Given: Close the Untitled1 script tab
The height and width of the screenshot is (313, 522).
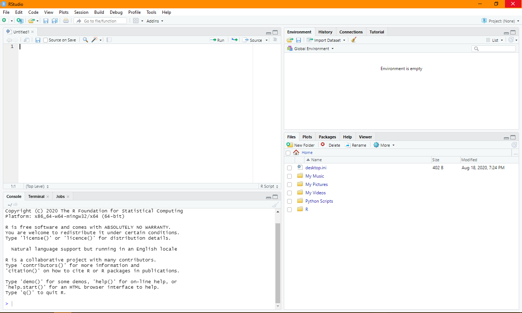Looking at the screenshot, I should 32,32.
